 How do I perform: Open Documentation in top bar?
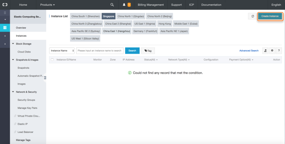(x=211, y=5)
